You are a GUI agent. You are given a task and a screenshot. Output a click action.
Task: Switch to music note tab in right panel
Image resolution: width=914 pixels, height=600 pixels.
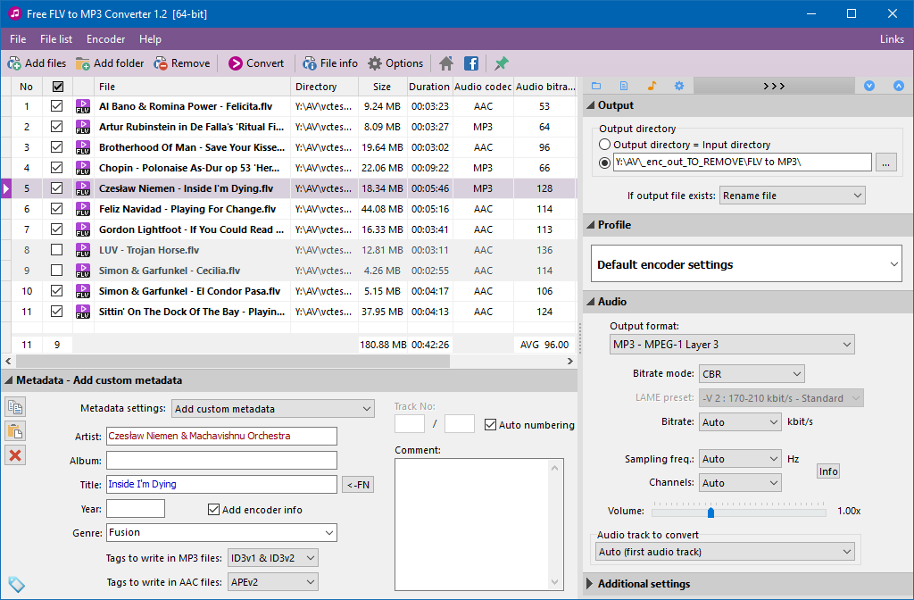coord(652,87)
